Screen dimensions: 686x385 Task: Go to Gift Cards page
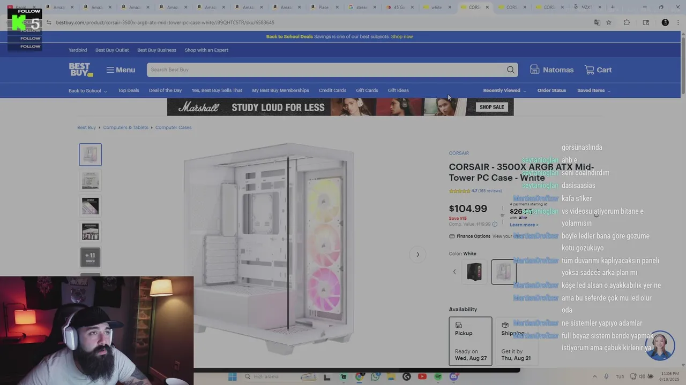(x=367, y=90)
